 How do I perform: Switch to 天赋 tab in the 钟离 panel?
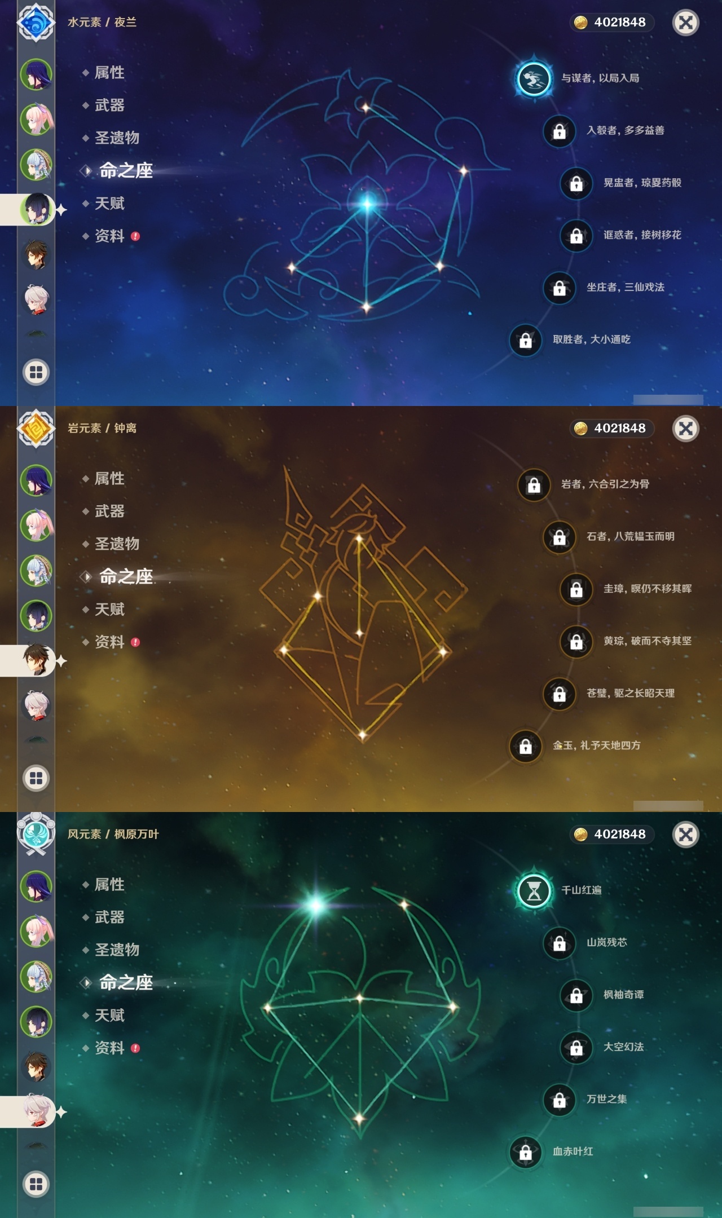[x=109, y=610]
